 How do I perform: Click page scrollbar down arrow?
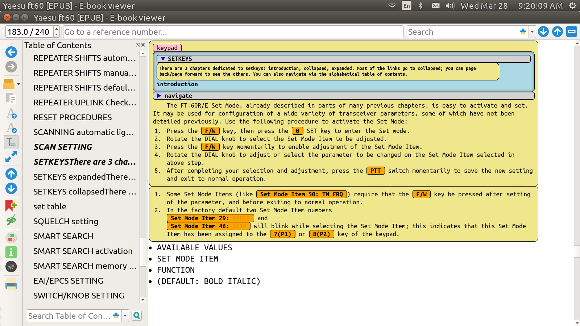[577, 323]
